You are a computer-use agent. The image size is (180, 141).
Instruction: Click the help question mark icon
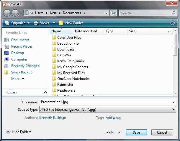click(173, 23)
